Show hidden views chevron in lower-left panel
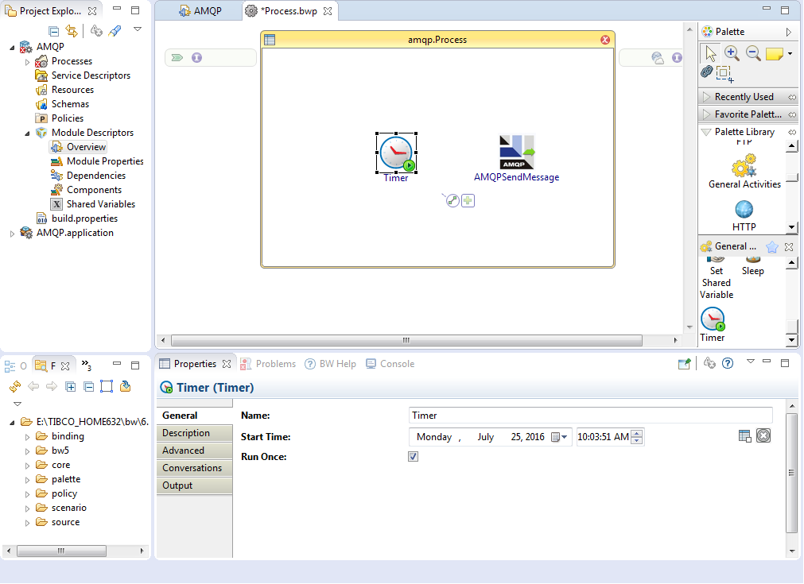Image resolution: width=804 pixels, height=584 pixels. coord(86,365)
